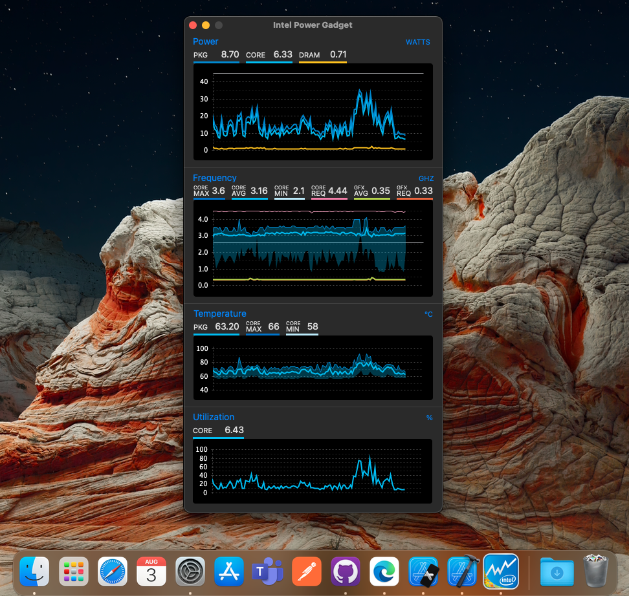Select CORE 6.43 utilization reading
Image resolution: width=629 pixels, height=596 pixels.
(x=218, y=431)
